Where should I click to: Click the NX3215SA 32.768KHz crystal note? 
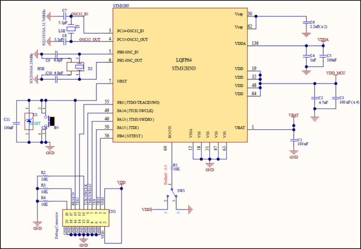point(44,27)
